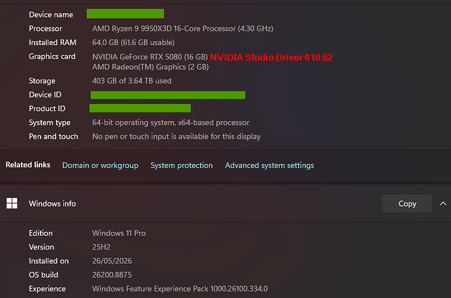Click the red NVIDIA Studio Driver annotation
The height and width of the screenshot is (298, 451).
click(271, 58)
